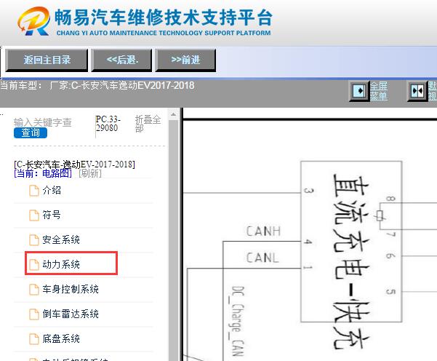Click the CANH label in the diagram
The width and height of the screenshot is (437, 361).
tap(263, 231)
